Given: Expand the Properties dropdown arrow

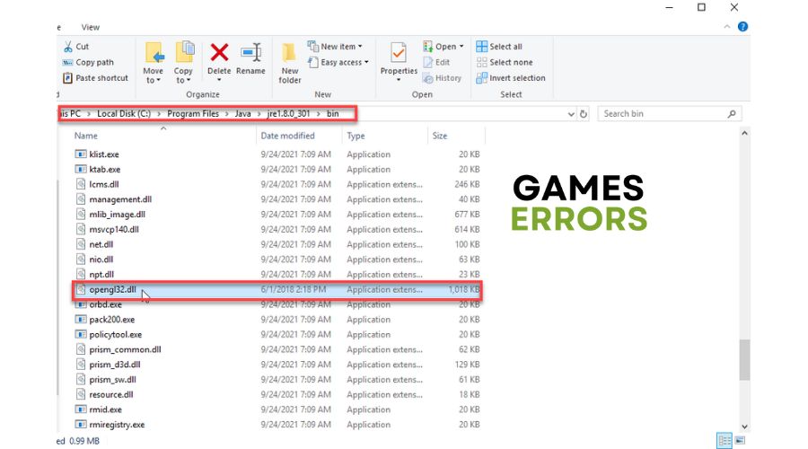Looking at the screenshot, I should 399,80.
